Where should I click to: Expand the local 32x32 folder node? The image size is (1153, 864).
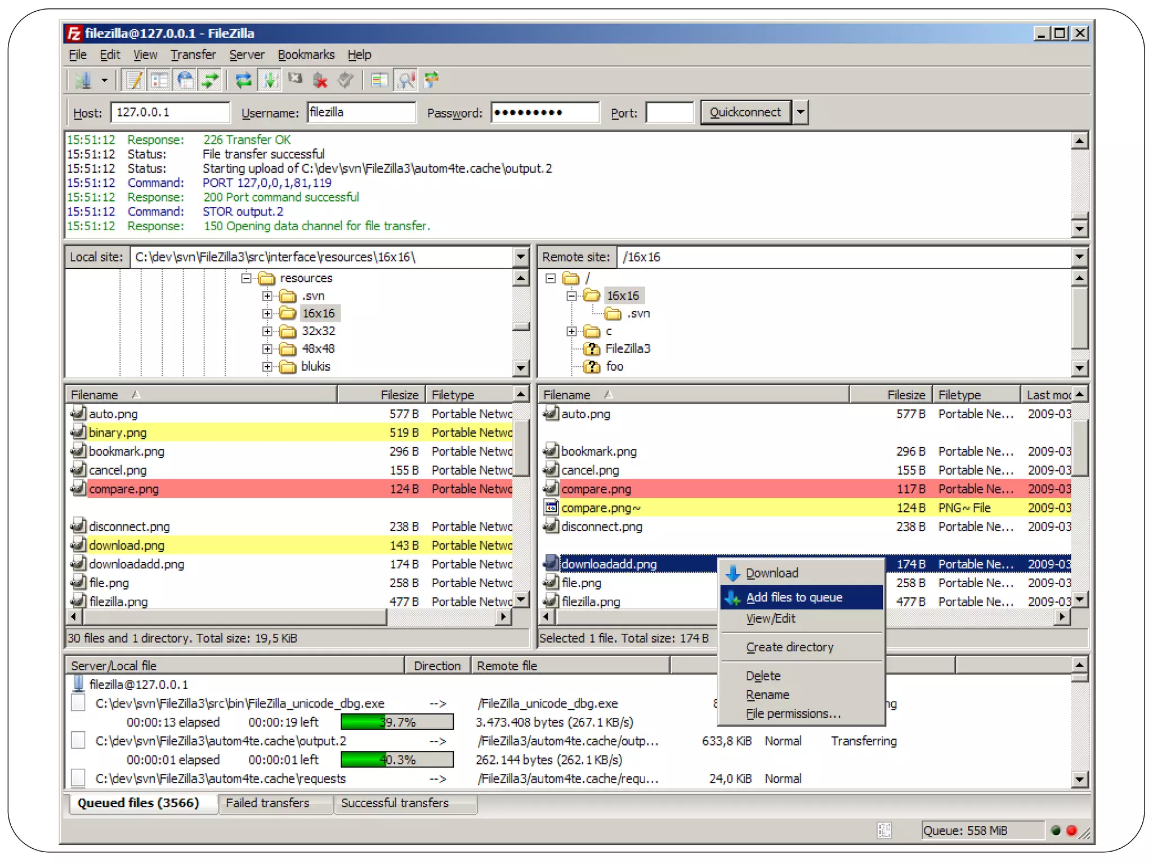pyautogui.click(x=267, y=331)
